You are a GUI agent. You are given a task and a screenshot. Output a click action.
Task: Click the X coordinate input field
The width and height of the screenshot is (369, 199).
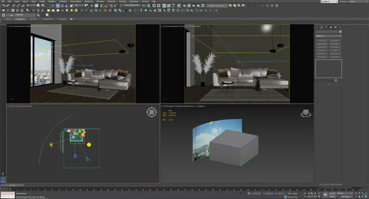(x=258, y=193)
